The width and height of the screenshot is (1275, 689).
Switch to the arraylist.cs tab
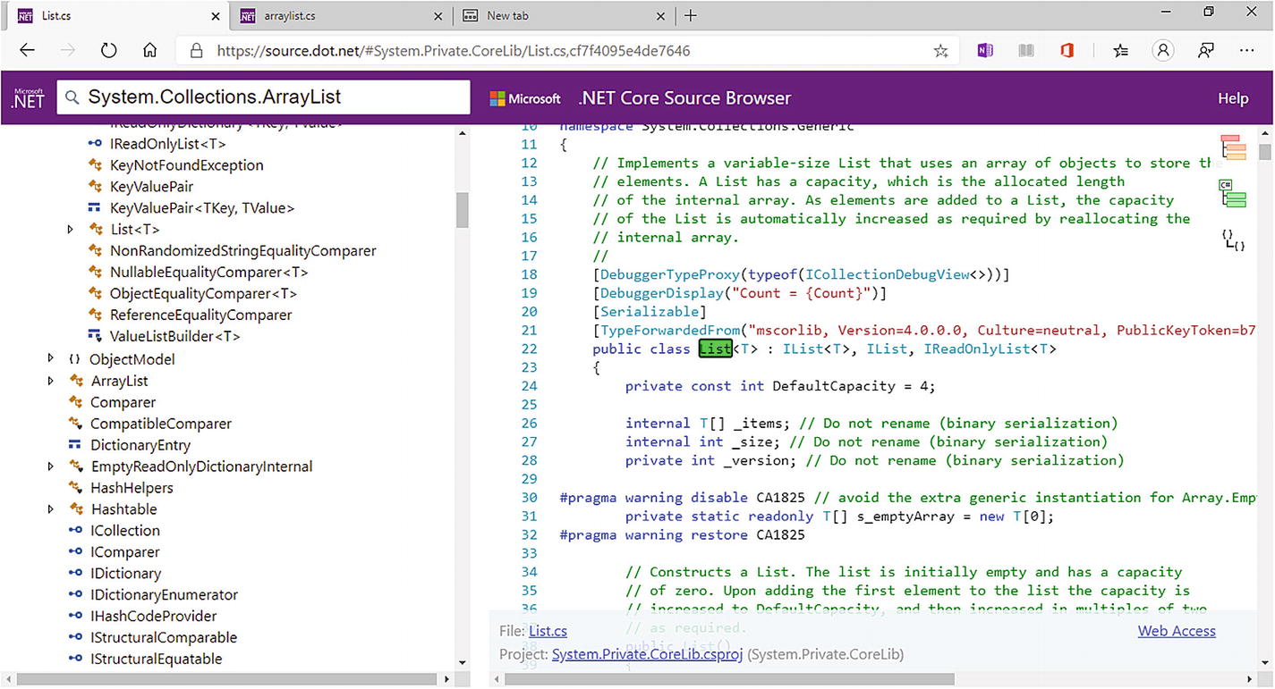340,16
